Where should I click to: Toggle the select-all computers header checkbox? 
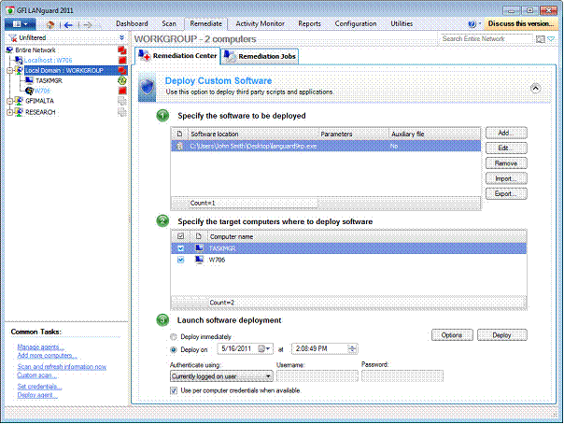(x=180, y=236)
